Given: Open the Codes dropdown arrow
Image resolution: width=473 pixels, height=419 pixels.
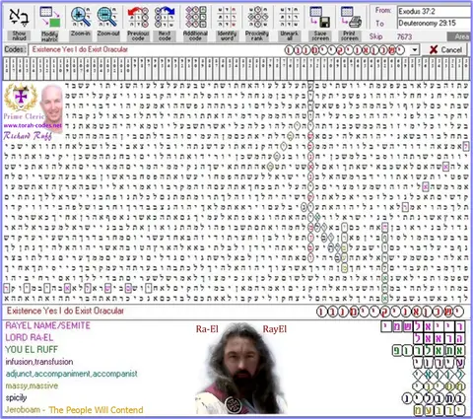Looking at the screenshot, I should click(x=415, y=50).
